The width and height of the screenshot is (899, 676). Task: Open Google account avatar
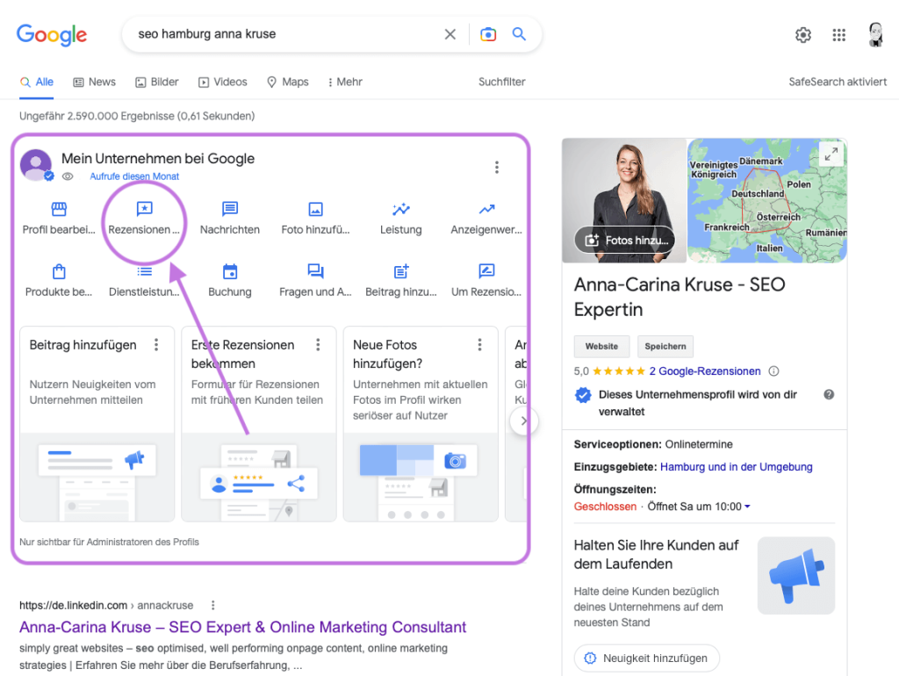click(875, 34)
